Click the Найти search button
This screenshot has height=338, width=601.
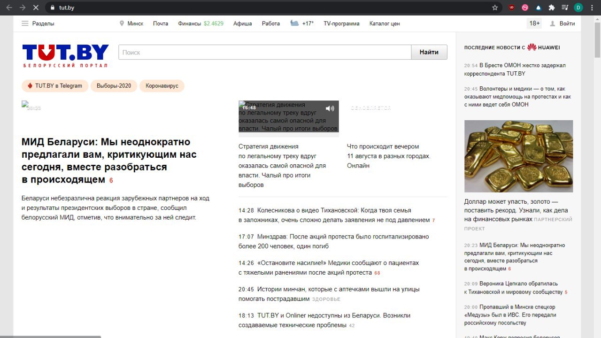pyautogui.click(x=429, y=52)
